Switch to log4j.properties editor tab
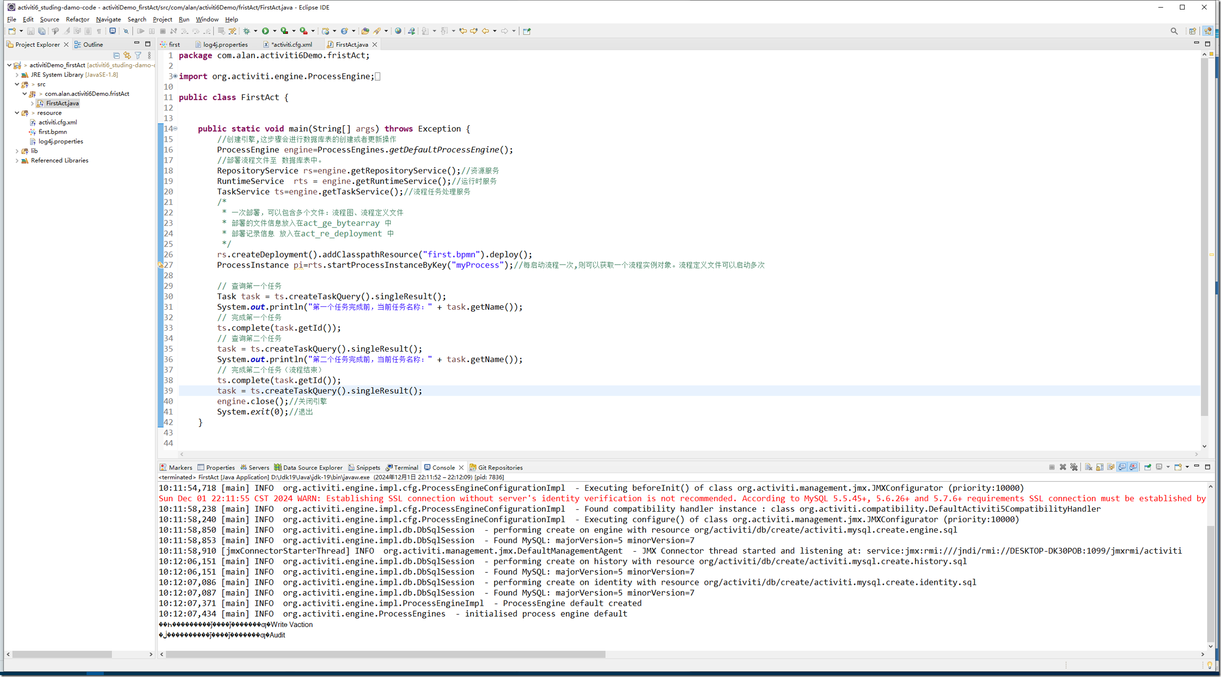 click(x=221, y=44)
